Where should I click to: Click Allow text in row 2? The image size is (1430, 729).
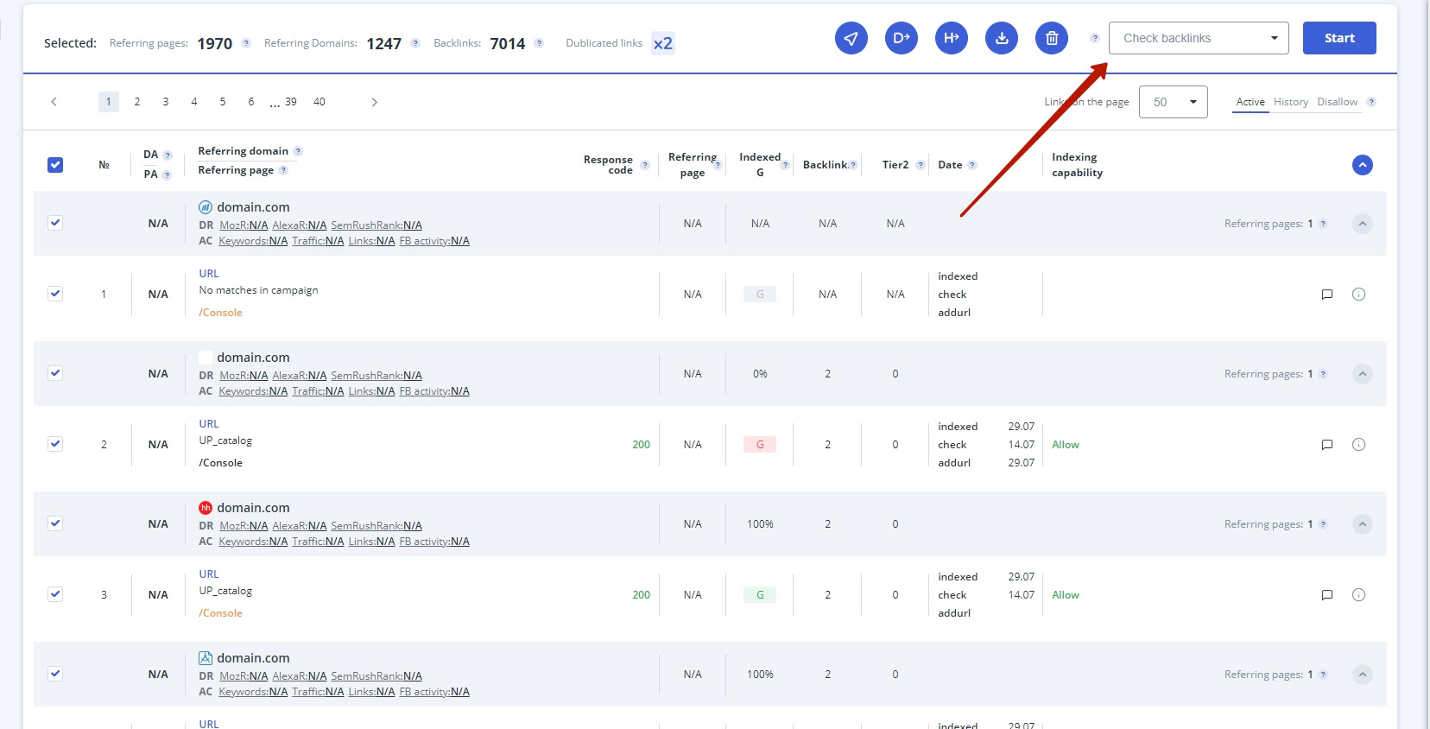click(1066, 445)
